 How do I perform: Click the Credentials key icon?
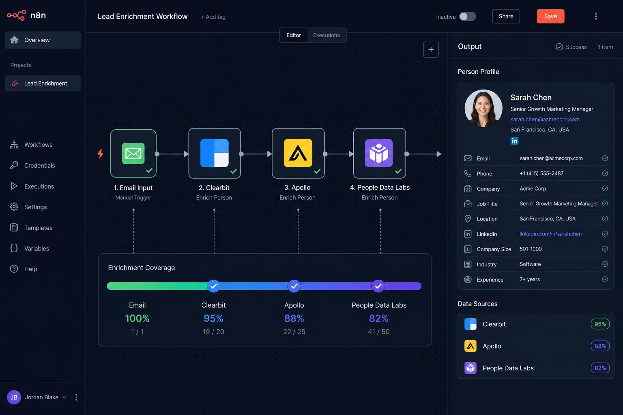[x=14, y=165]
